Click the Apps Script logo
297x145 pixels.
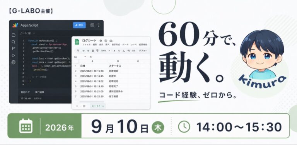tap(15, 25)
